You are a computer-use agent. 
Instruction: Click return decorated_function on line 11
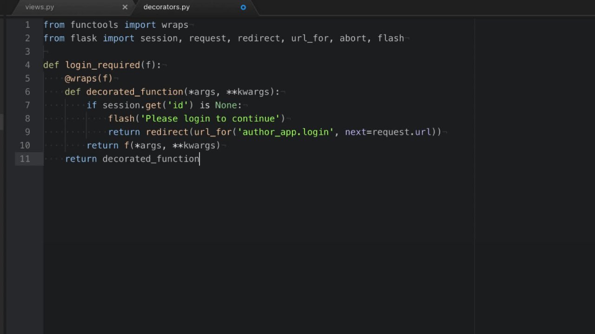(132, 159)
